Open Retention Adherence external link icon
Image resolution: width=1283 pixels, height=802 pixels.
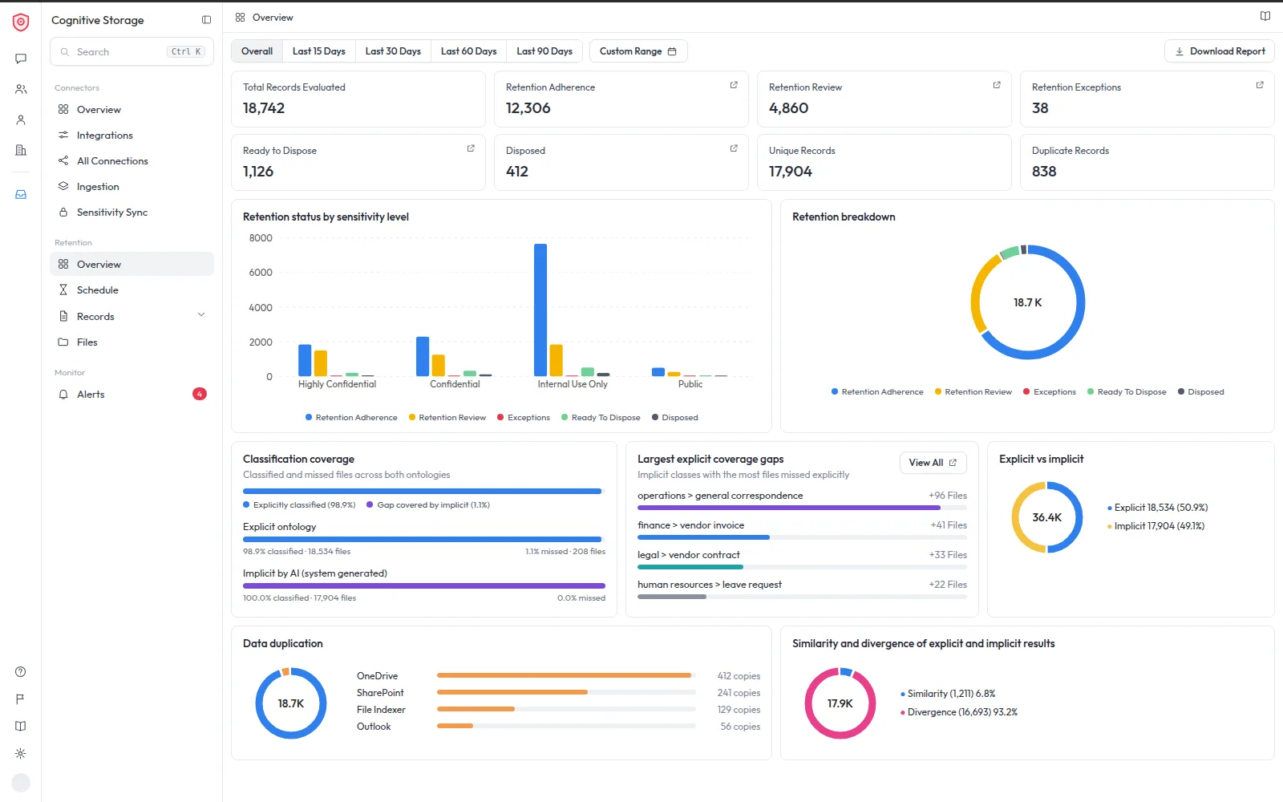pyautogui.click(x=734, y=85)
